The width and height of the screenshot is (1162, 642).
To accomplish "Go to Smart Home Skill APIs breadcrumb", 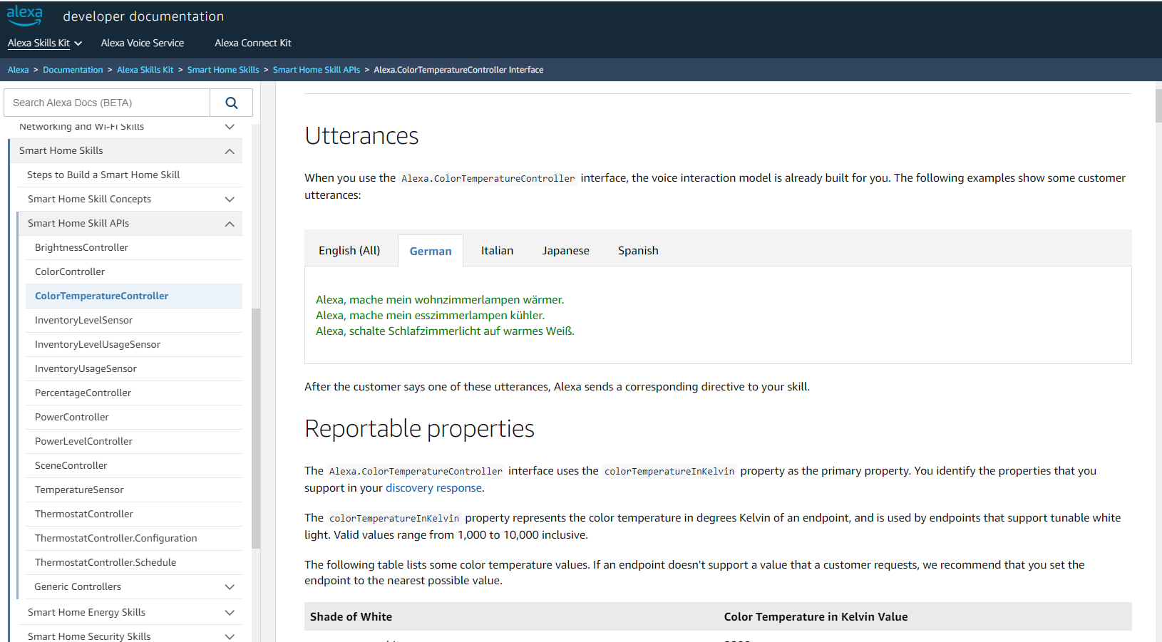I will pos(316,70).
